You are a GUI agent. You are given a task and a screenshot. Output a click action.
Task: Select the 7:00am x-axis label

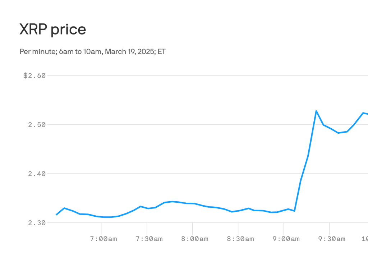pos(103,239)
